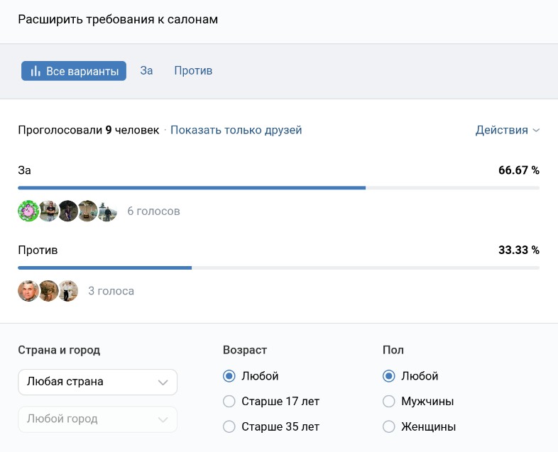
Task: Switch to the За tab
Action: (x=146, y=71)
